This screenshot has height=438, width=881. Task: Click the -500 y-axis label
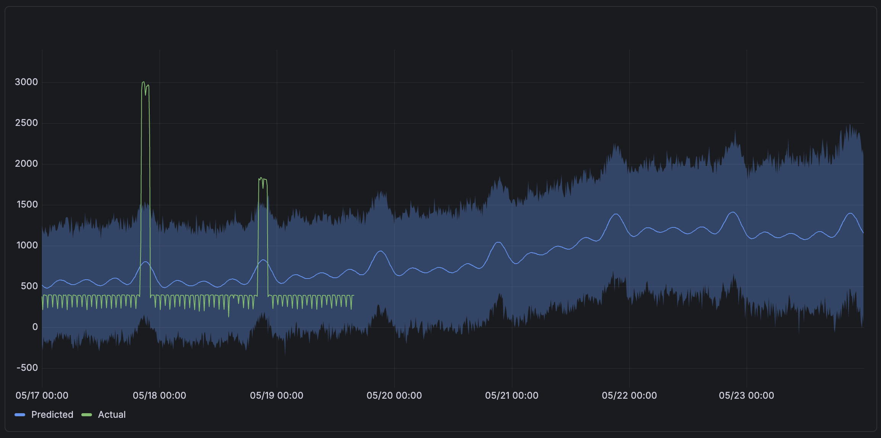27,368
